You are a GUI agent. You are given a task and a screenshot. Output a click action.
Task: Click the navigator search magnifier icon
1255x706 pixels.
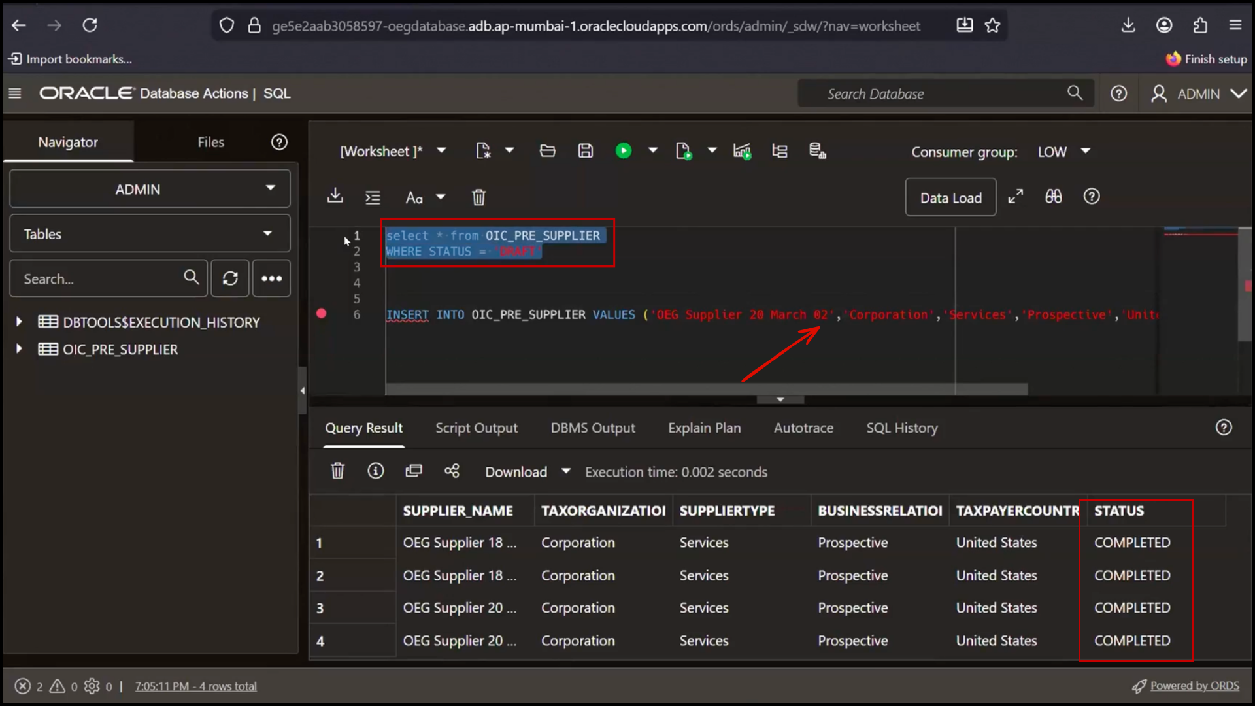[x=191, y=278]
